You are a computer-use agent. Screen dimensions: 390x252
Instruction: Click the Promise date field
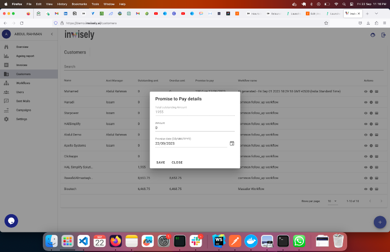[191, 144]
